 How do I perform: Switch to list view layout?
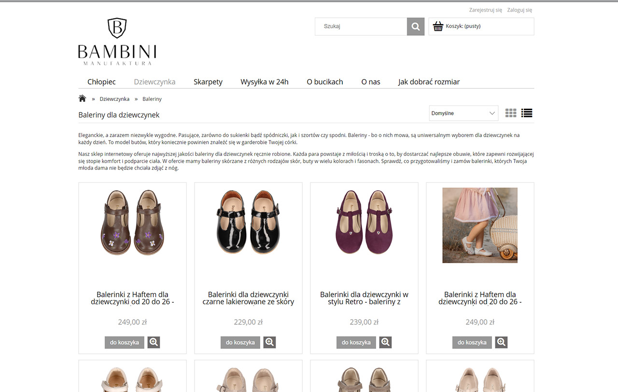pyautogui.click(x=527, y=113)
